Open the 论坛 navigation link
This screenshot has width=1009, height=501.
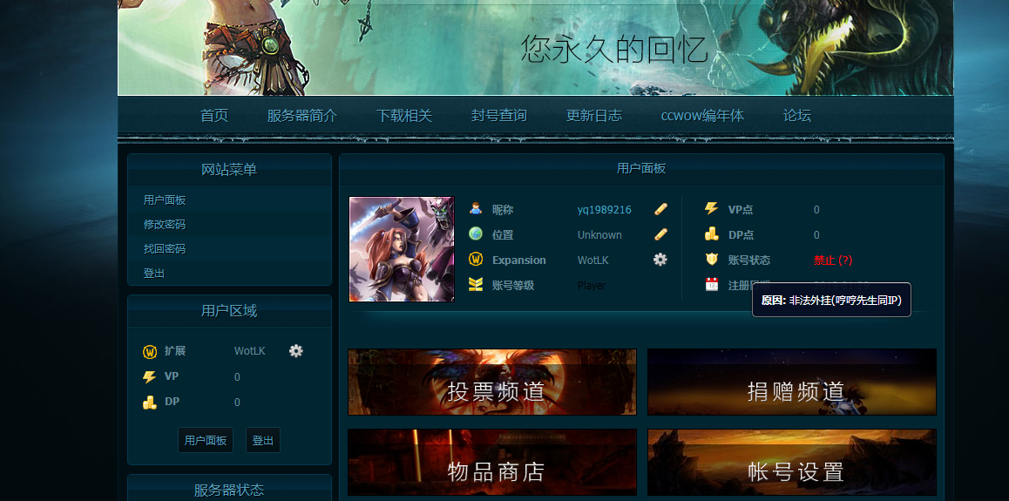796,116
